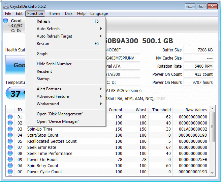Close the CrystalDiskInfo window
The image size is (221, 182).
click(x=212, y=6)
